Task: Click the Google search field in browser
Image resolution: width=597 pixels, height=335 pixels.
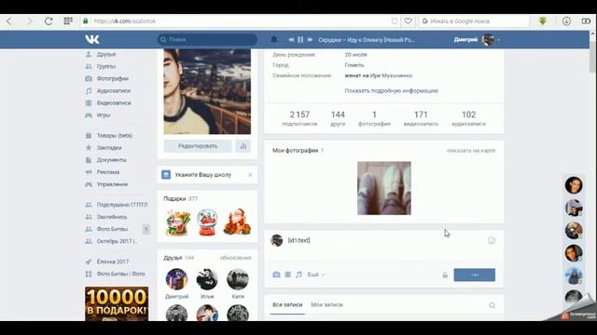Action: (x=474, y=21)
